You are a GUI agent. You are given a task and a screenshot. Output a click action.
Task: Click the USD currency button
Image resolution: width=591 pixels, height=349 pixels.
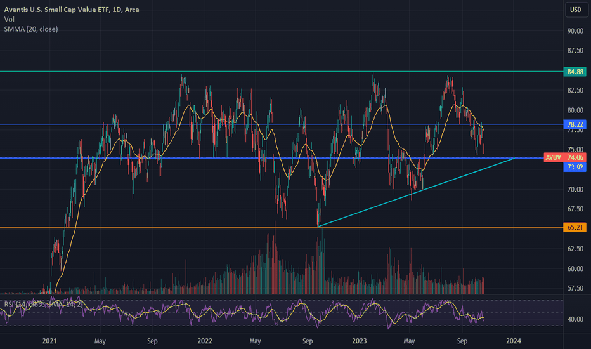point(576,10)
